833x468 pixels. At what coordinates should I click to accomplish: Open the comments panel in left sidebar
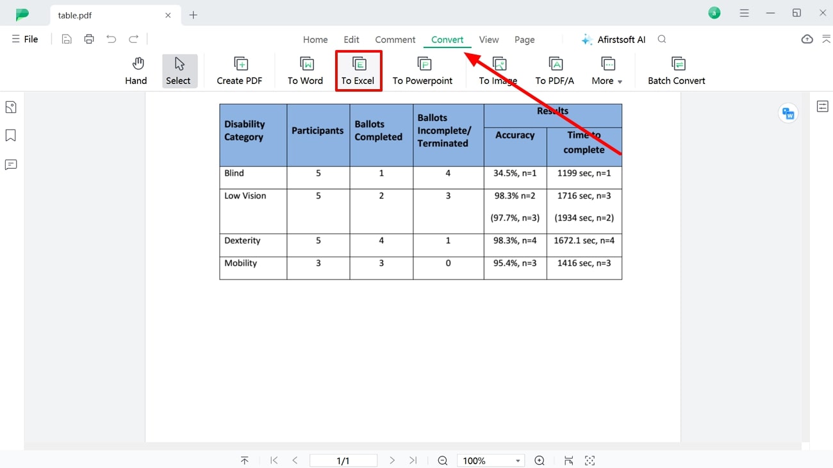point(11,165)
